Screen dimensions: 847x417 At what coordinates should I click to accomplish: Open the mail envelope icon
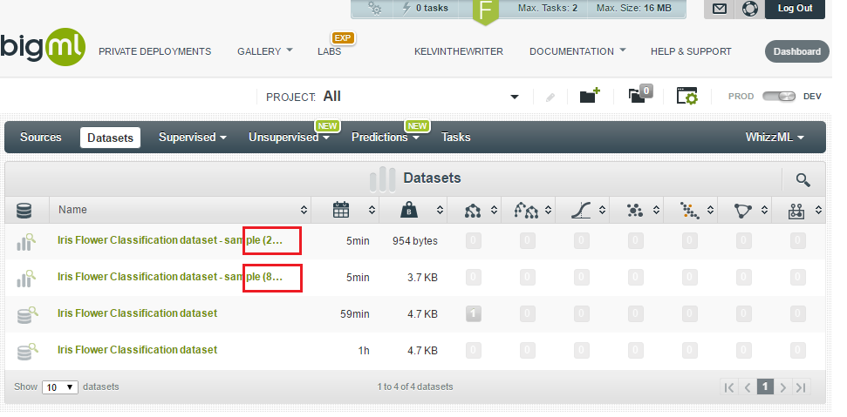[719, 9]
